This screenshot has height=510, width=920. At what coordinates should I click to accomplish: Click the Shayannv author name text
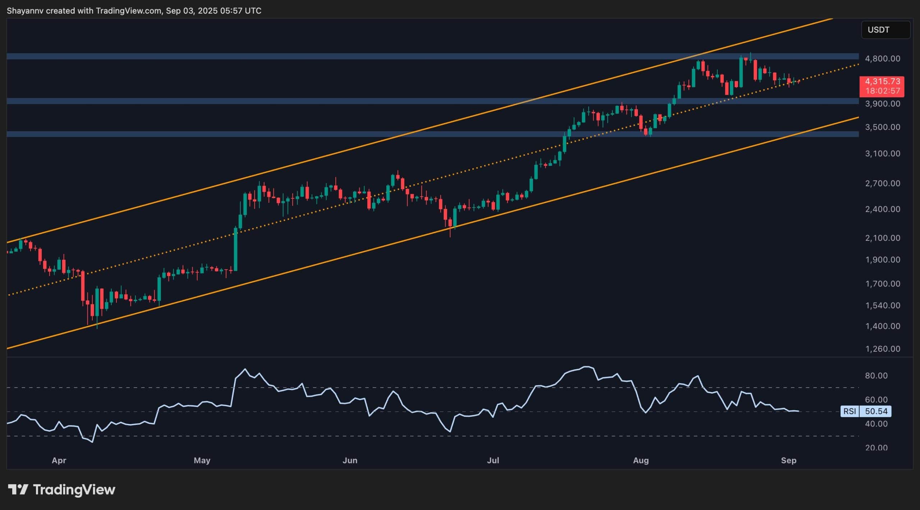coord(25,11)
